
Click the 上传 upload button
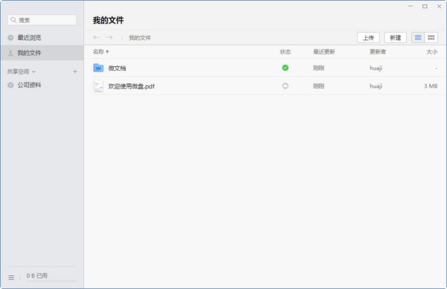[369, 38]
